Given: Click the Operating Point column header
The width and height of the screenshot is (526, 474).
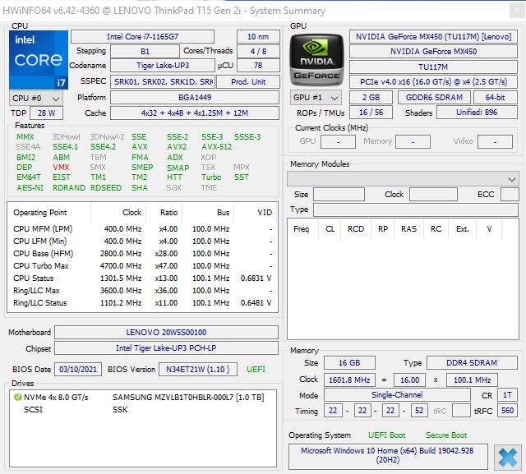Looking at the screenshot, I should [x=49, y=213].
